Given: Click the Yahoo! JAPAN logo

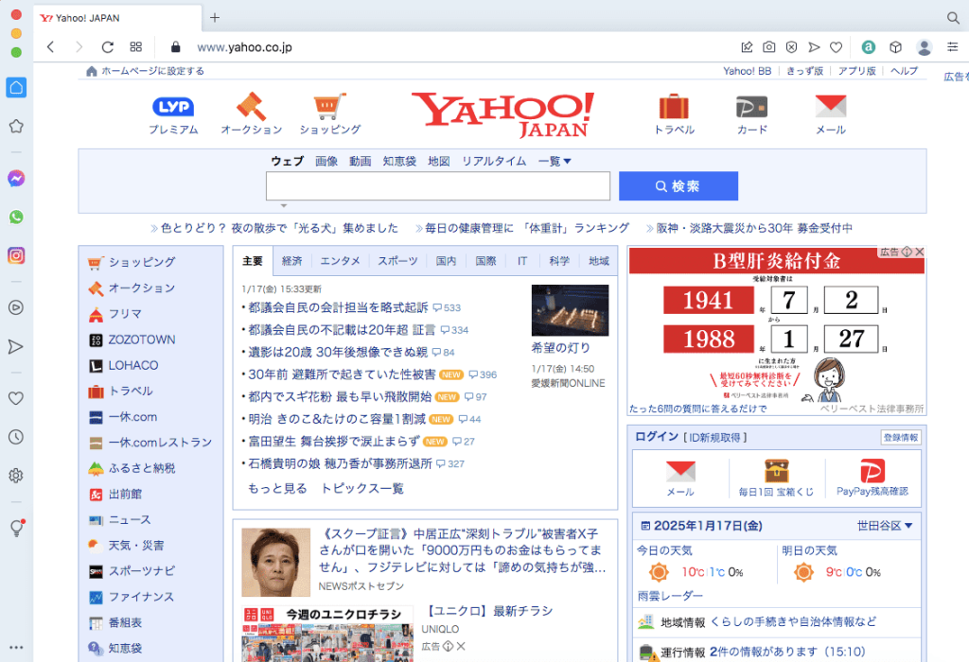Looking at the screenshot, I should click(x=502, y=114).
